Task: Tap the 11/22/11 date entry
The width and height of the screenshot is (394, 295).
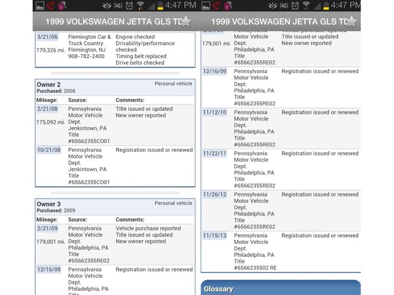Action: click(215, 154)
